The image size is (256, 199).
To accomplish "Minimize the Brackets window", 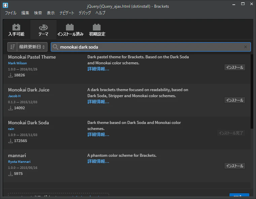I will tap(234, 4).
